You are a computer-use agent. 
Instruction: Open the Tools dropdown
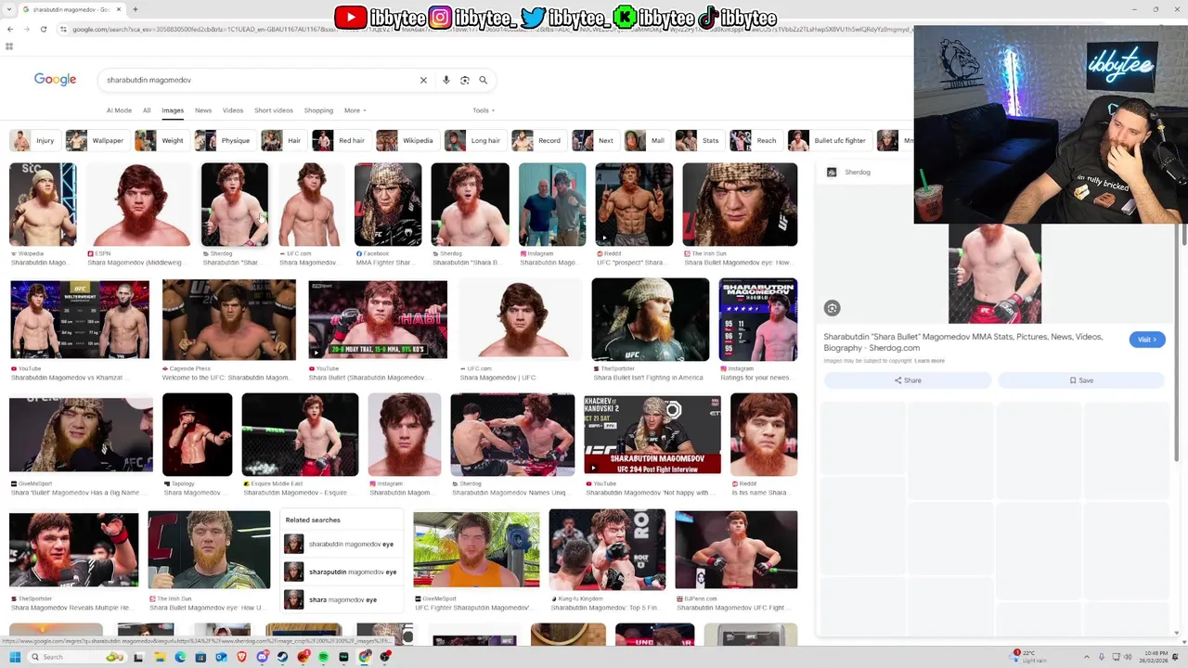484,110
